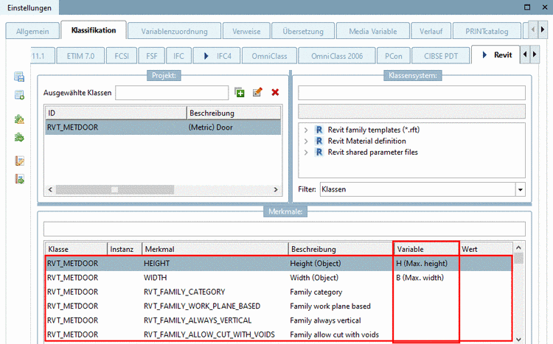Switch to the Allgemein tab
The image size is (553, 344).
point(32,32)
